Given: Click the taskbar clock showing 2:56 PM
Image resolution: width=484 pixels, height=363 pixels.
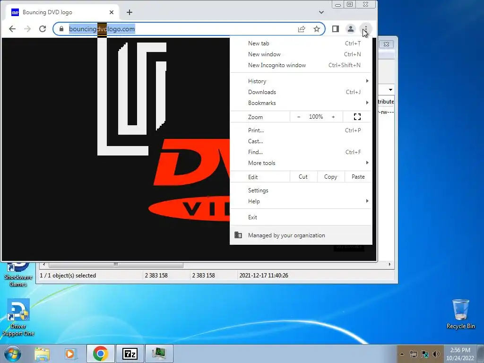Looking at the screenshot, I should pyautogui.click(x=460, y=354).
